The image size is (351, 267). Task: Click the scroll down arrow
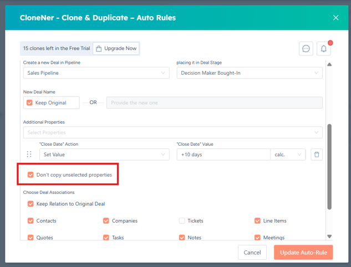pyautogui.click(x=329, y=237)
